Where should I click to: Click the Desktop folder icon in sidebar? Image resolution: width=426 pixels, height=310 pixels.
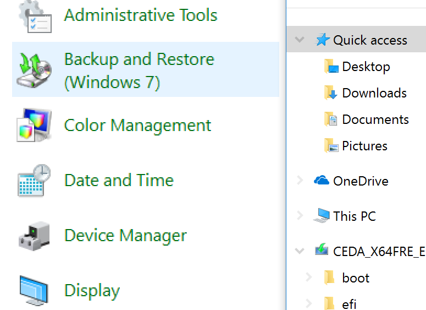[331, 67]
